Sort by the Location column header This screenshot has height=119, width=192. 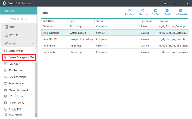[173, 21]
